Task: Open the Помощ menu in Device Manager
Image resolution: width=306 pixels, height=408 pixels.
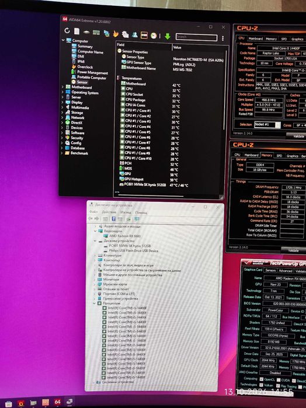Action: pyautogui.click(x=141, y=212)
